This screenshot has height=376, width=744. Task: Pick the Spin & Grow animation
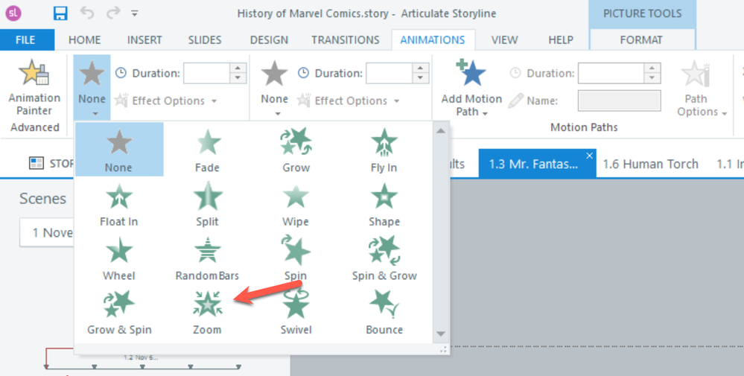click(384, 257)
